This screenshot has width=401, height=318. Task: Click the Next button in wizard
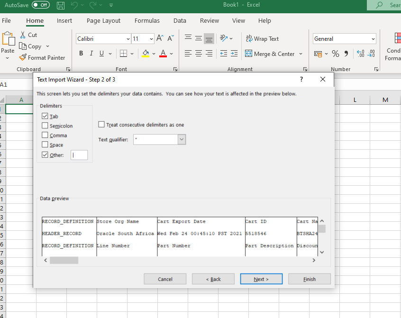[261, 279]
